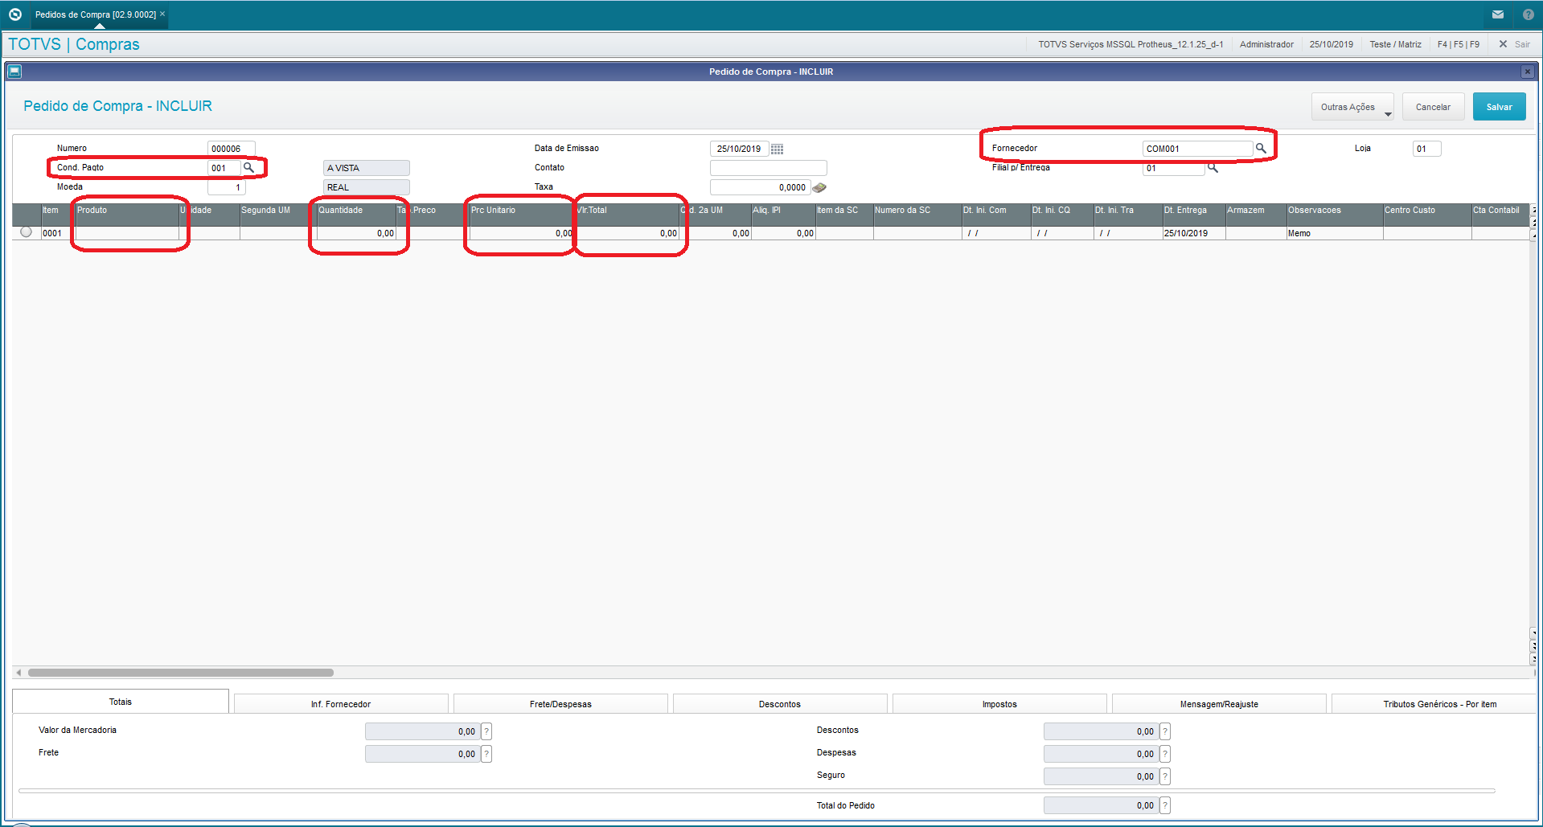Click the money icon beside Taxa
1543x827 pixels.
(x=819, y=187)
